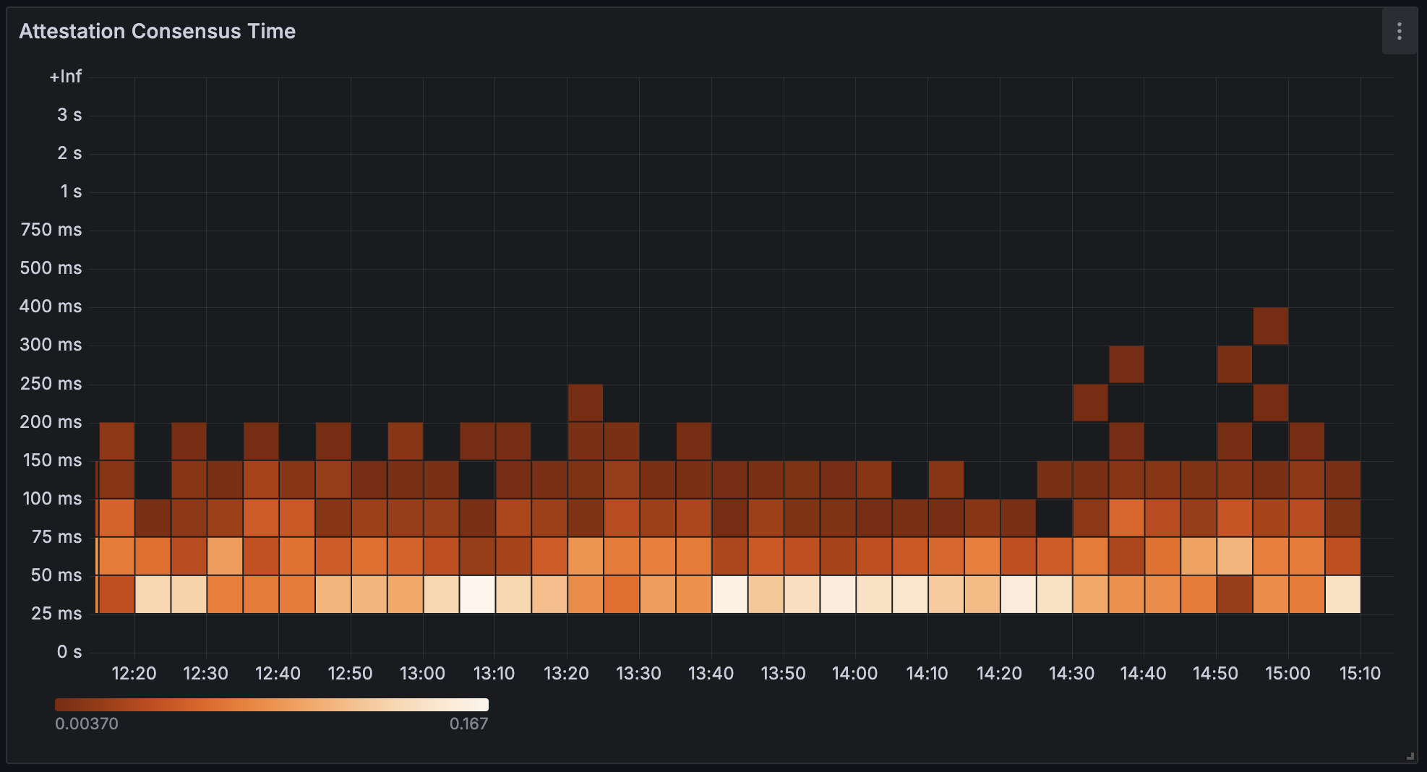
Task: Click the 0 s y-axis label
Action: (69, 652)
